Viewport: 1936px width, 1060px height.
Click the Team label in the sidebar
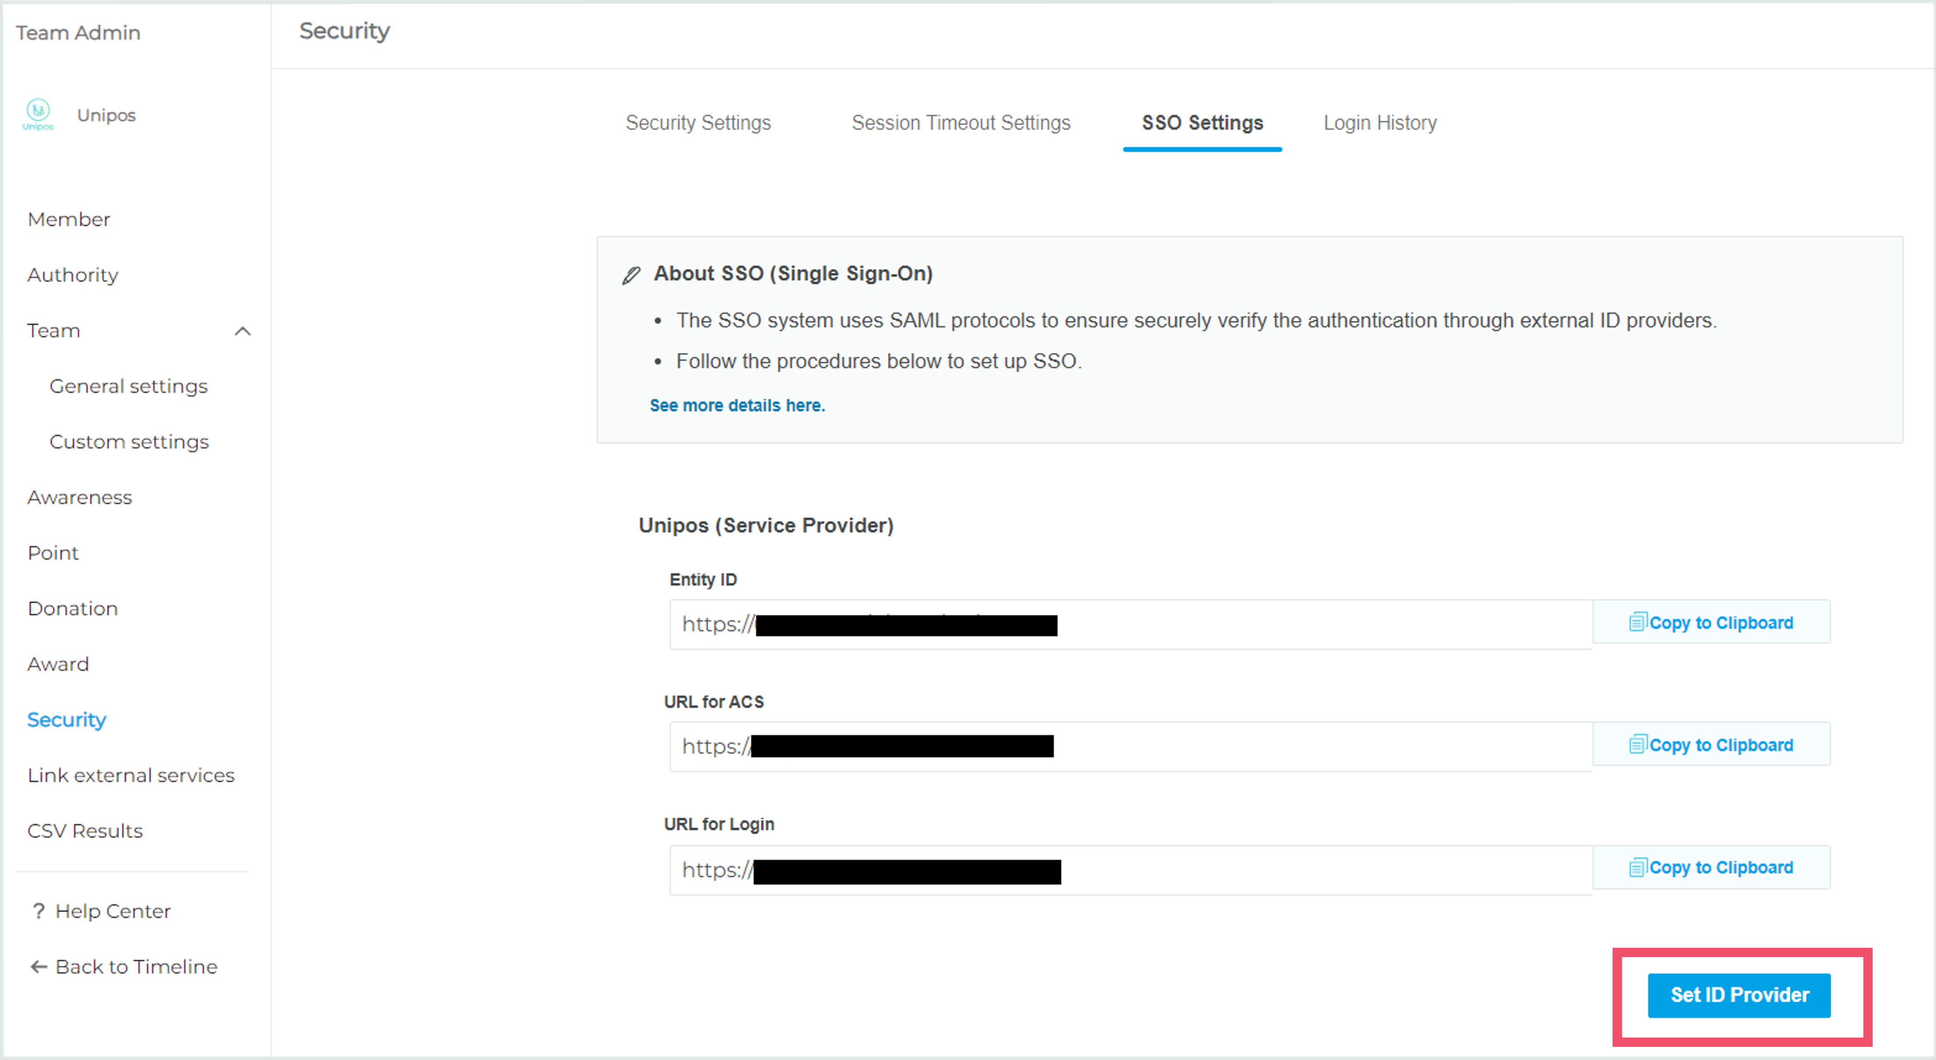coord(53,331)
